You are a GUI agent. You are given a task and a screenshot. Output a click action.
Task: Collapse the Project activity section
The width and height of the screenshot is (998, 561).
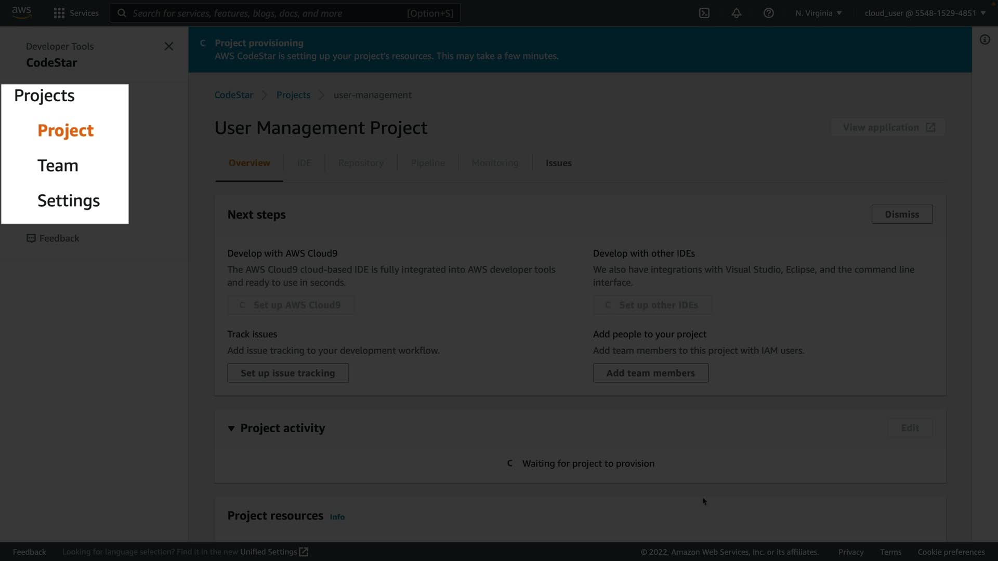231,429
